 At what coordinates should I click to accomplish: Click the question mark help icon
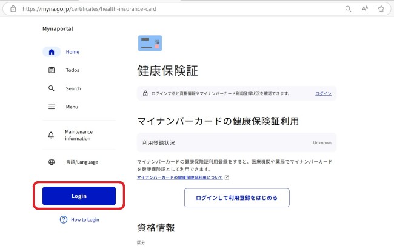[64, 219]
